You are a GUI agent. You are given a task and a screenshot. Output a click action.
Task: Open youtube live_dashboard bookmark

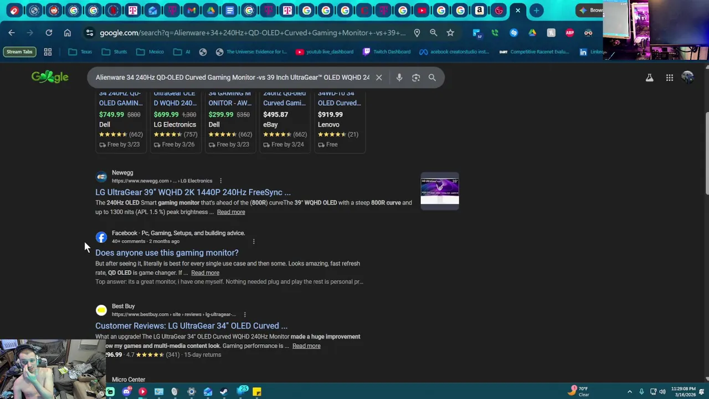point(325,52)
